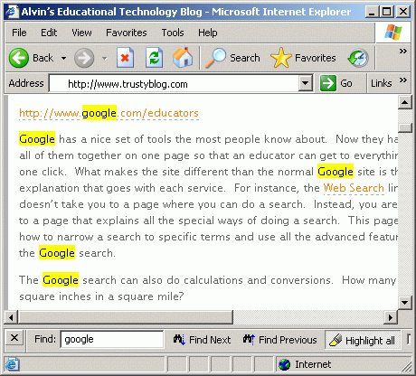Click the green Go button
The height and width of the screenshot is (376, 416).
tap(336, 83)
